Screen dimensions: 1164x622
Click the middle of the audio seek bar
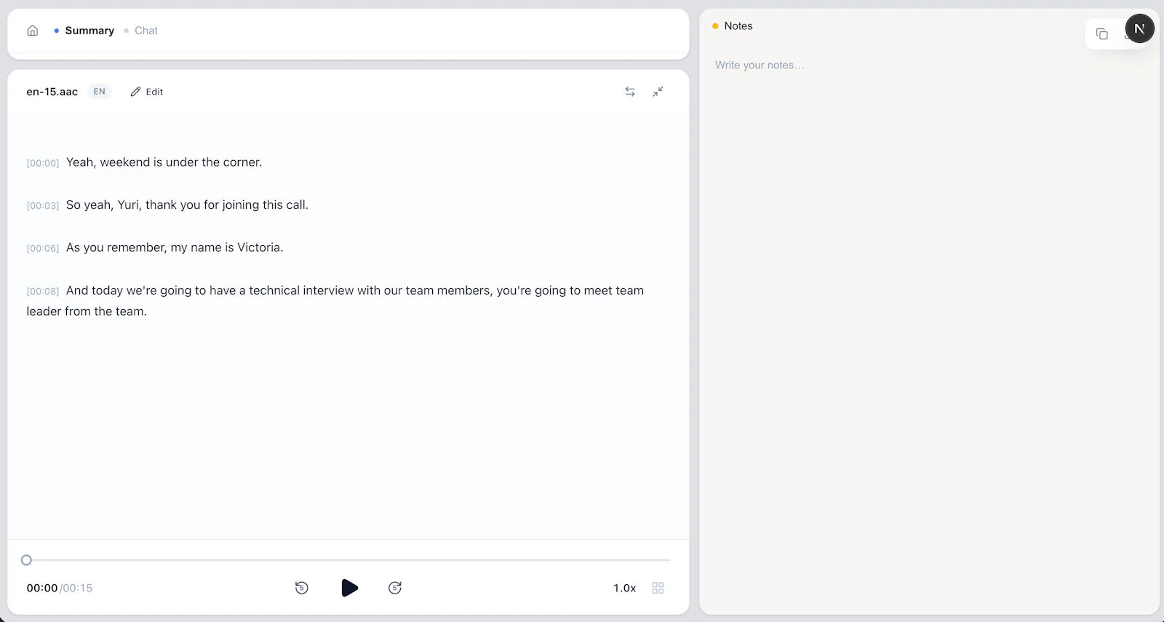(348, 560)
